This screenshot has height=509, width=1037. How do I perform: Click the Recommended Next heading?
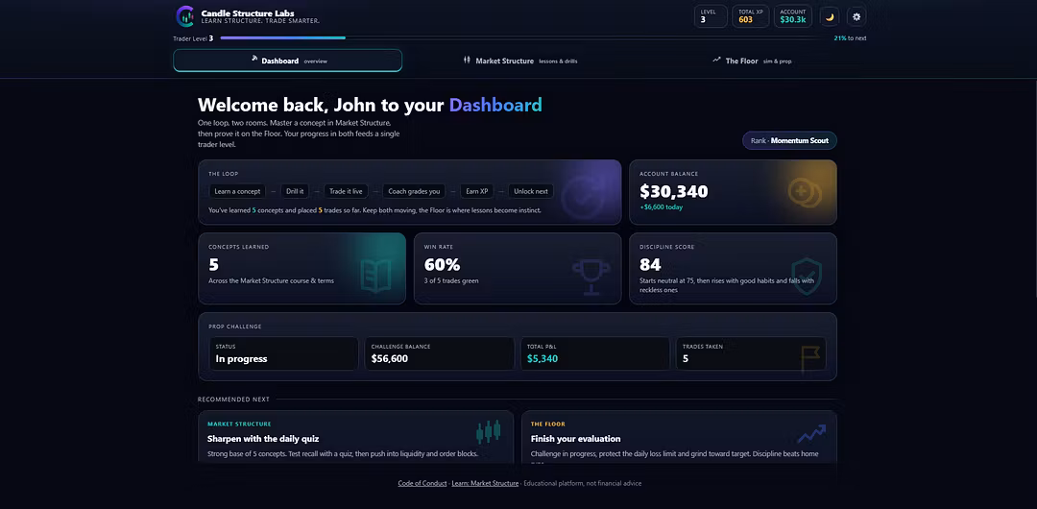pos(233,400)
